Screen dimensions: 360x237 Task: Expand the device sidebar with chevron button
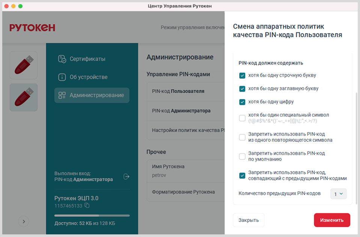tap(24, 221)
